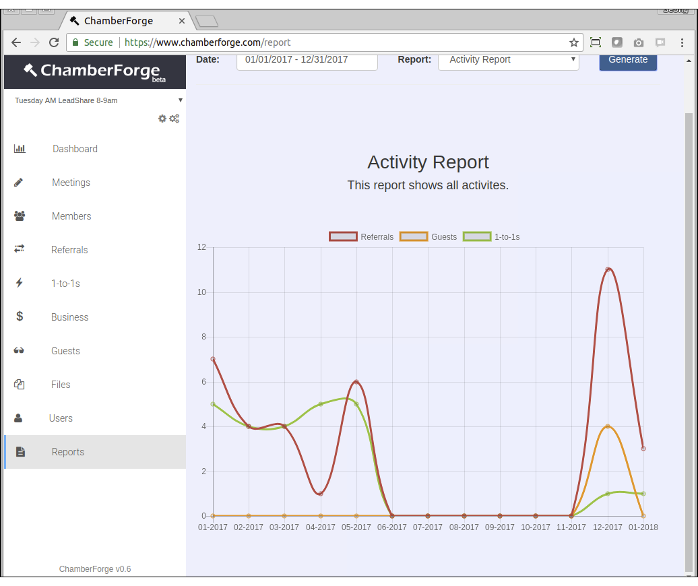Click the Guests eyeglasses icon
698x586 pixels.
tap(19, 351)
